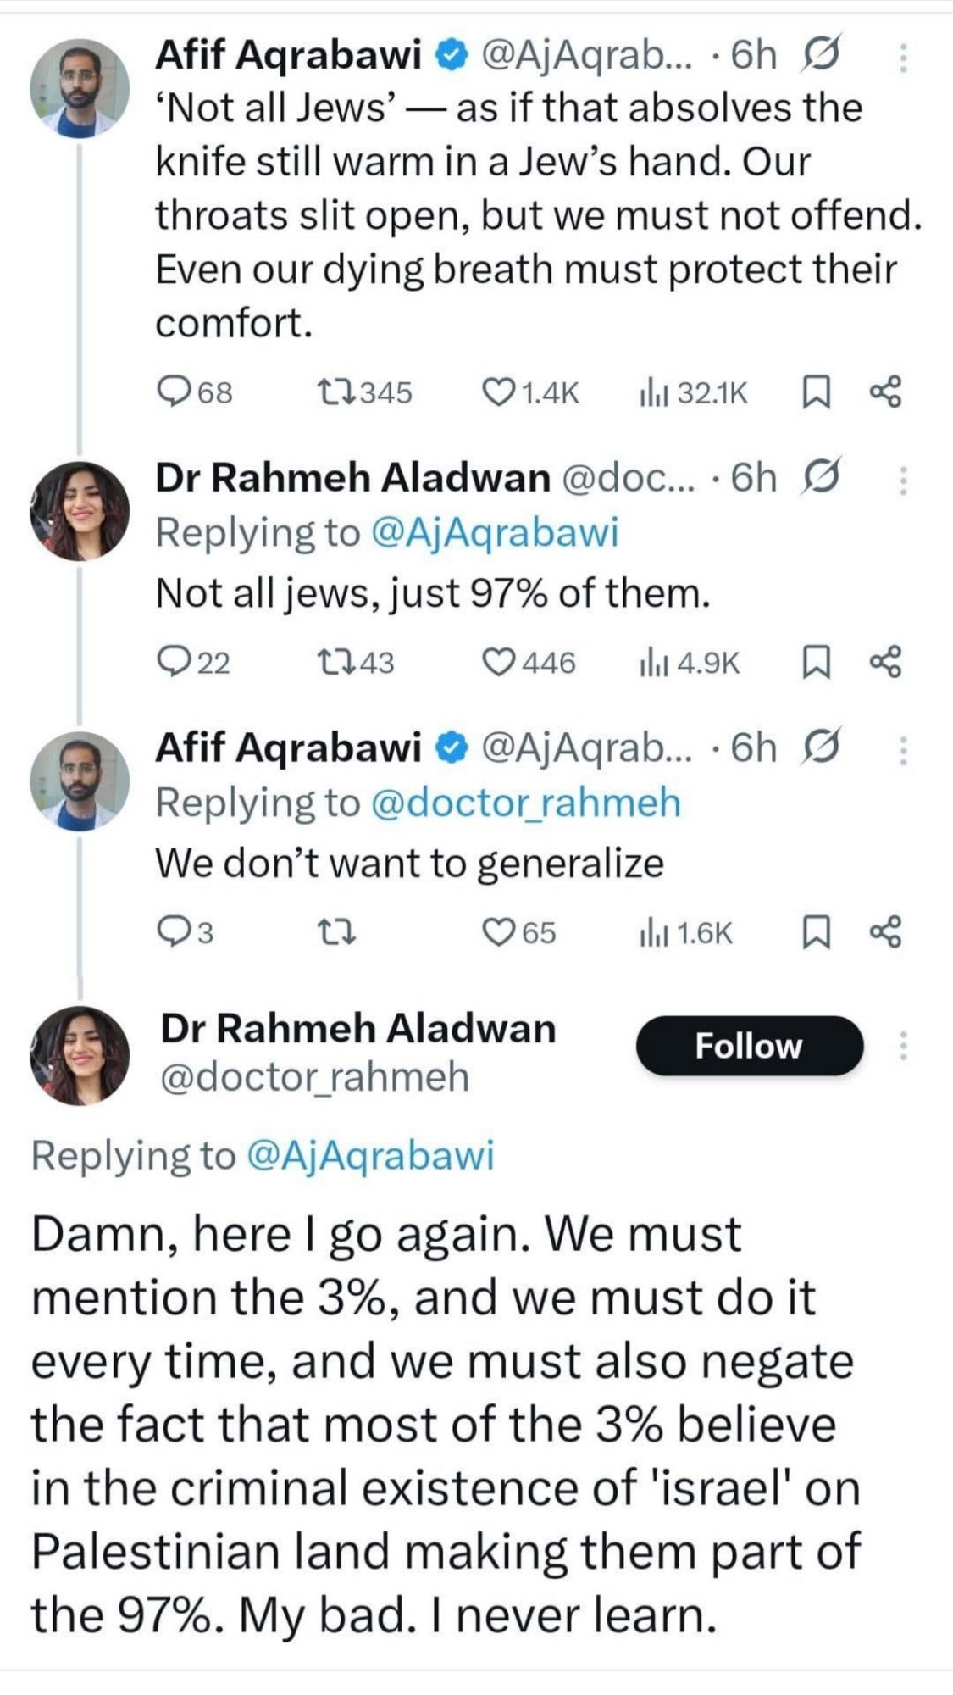The height and width of the screenshot is (1695, 953).
Task: Open more options on the 97% reply
Action: coord(903,481)
